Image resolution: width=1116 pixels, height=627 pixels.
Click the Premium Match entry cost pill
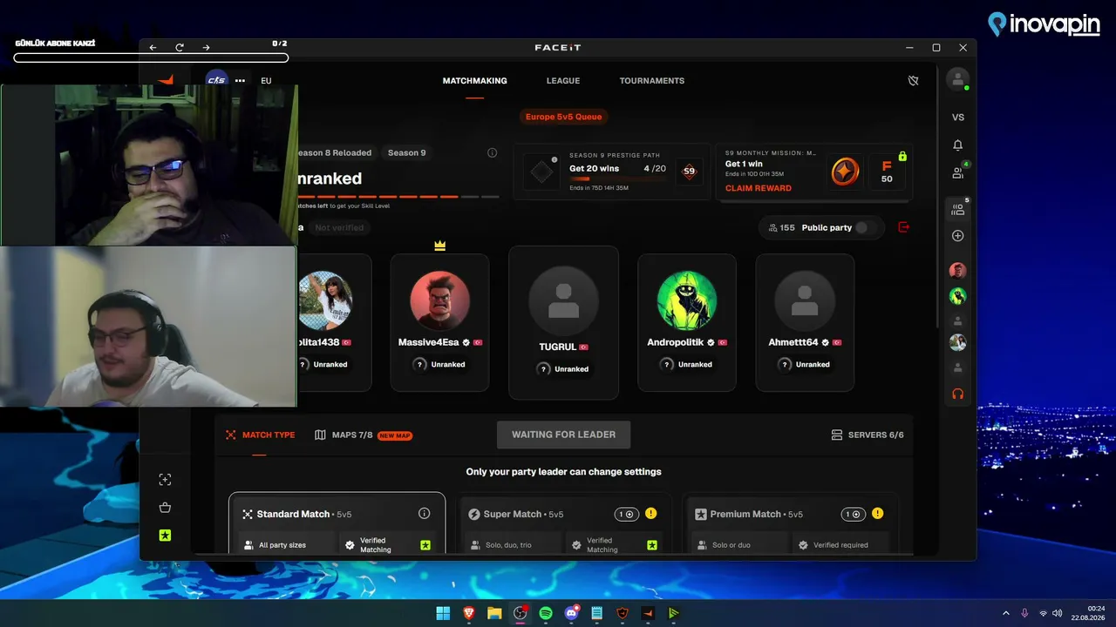pyautogui.click(x=854, y=514)
